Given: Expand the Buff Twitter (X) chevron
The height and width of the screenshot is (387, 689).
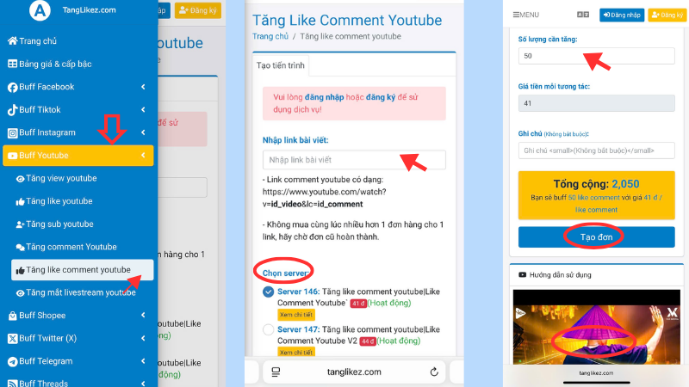Looking at the screenshot, I should 143,338.
